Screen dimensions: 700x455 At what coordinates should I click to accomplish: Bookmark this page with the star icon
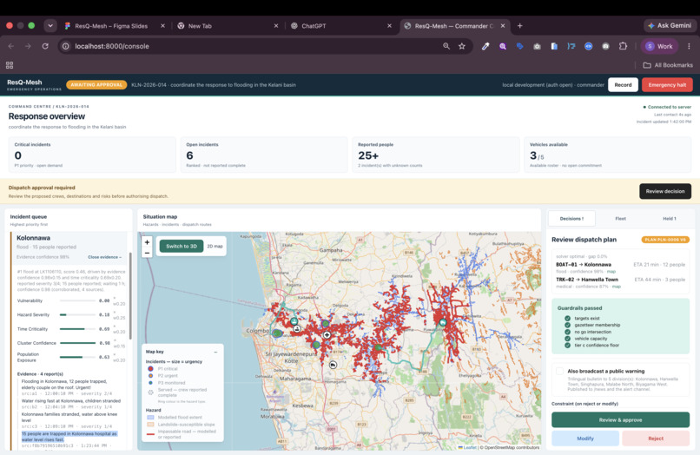point(462,46)
